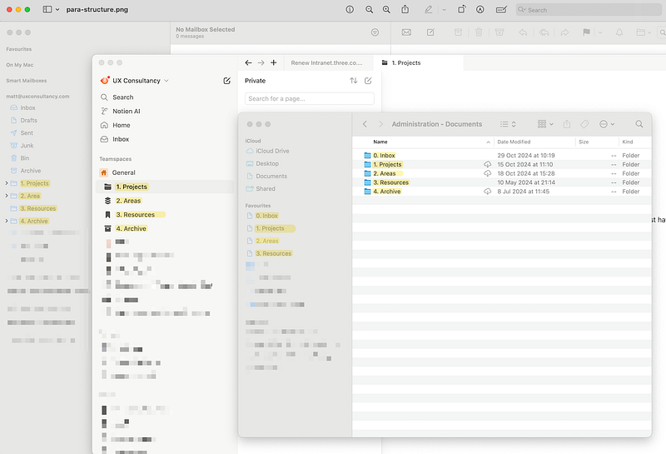This screenshot has height=454, width=666.
Task: Click the Notion Private sort arrows icon
Action: [353, 81]
